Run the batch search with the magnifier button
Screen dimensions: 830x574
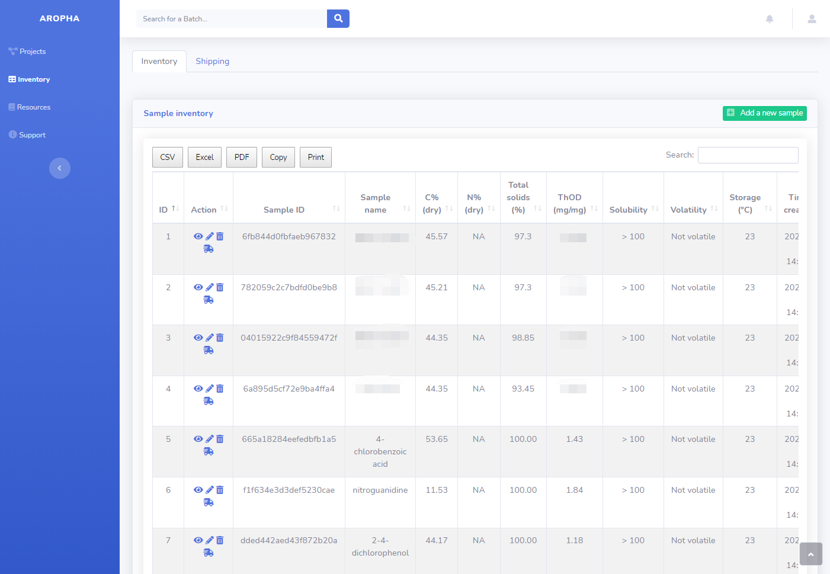pyautogui.click(x=338, y=18)
